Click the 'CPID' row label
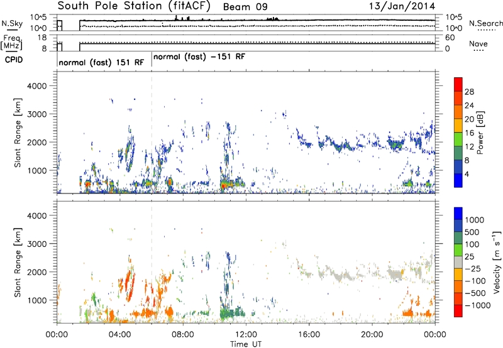The image size is (503, 348). [14, 60]
